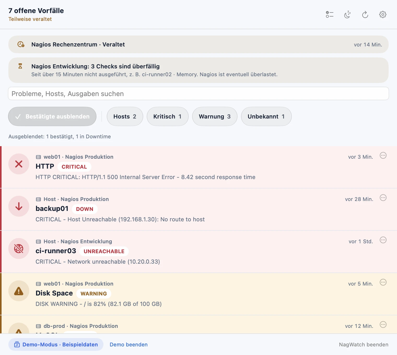Screen dimensions: 397x355
Task: Toggle the Hosts 2 filter chip
Action: (125, 116)
